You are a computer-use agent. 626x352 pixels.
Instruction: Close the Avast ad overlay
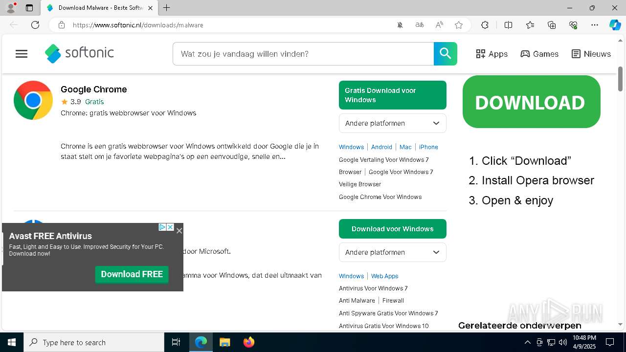[179, 231]
